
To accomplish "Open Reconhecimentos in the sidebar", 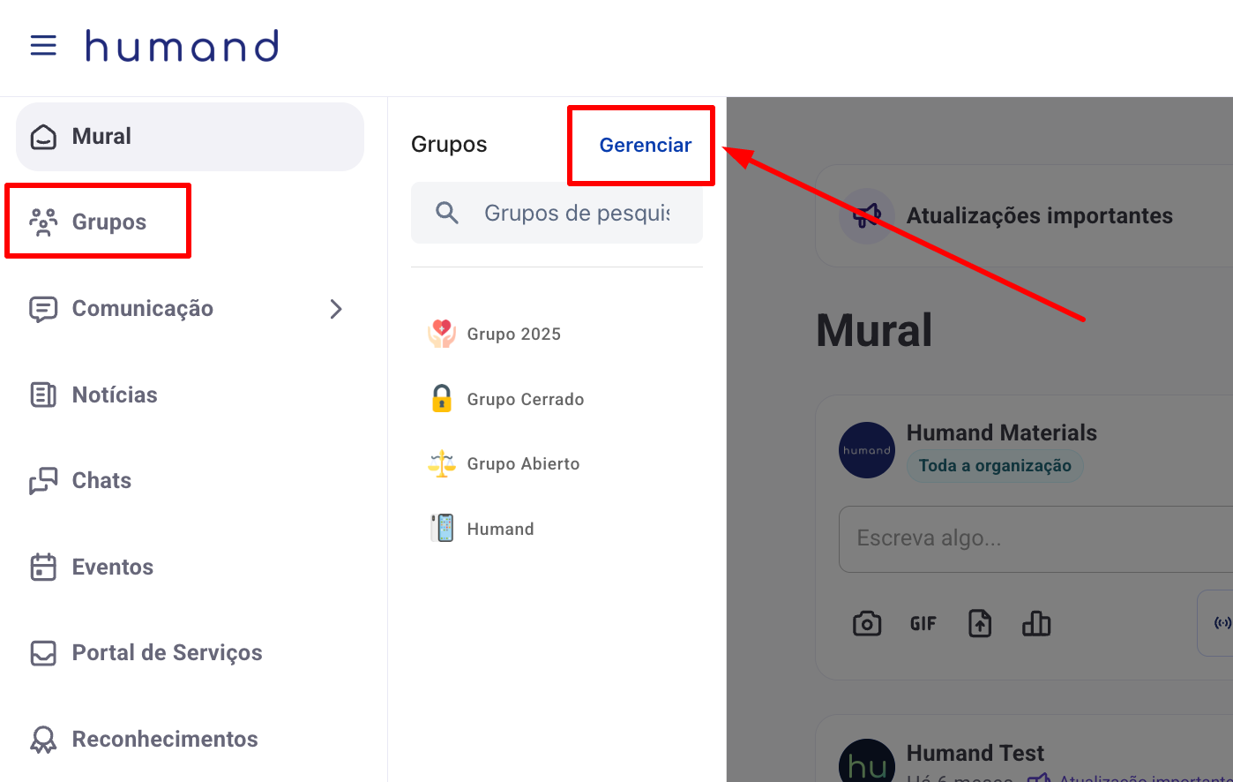I will pyautogui.click(x=165, y=739).
